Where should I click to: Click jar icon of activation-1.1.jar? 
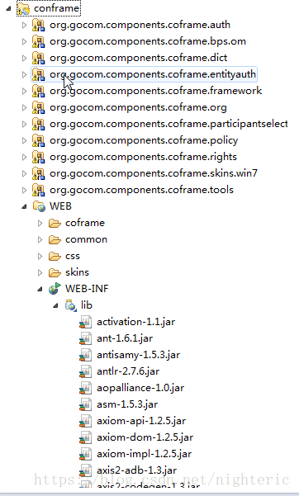tap(86, 322)
